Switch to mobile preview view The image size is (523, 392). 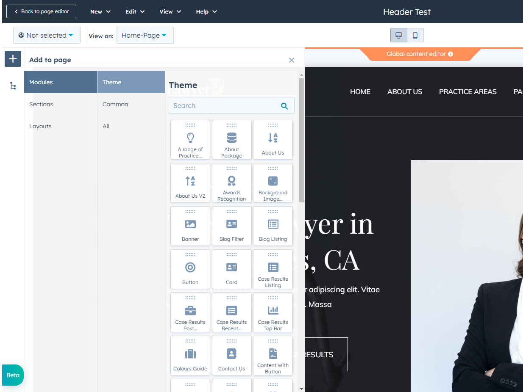click(x=415, y=35)
